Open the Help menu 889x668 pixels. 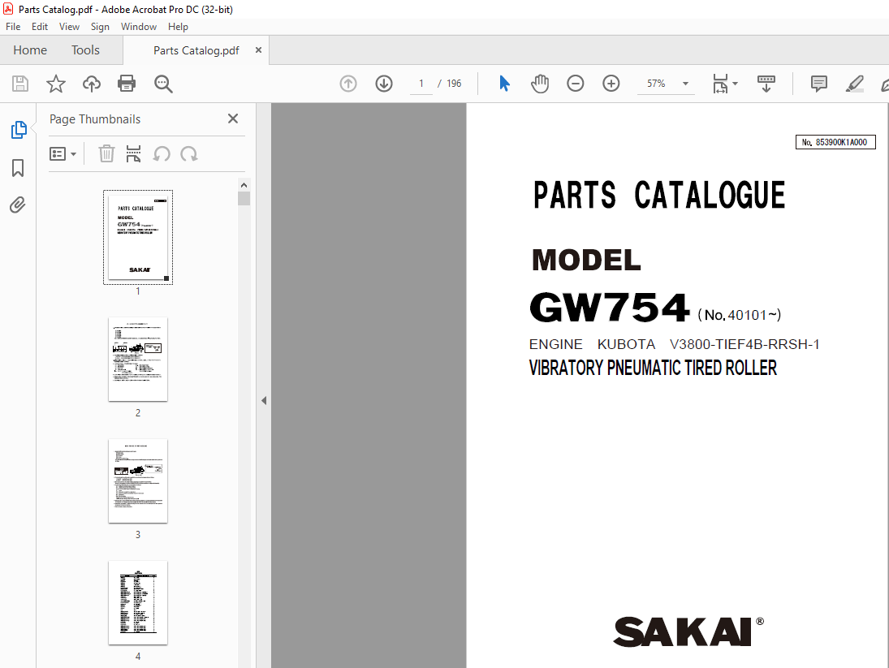tap(178, 27)
